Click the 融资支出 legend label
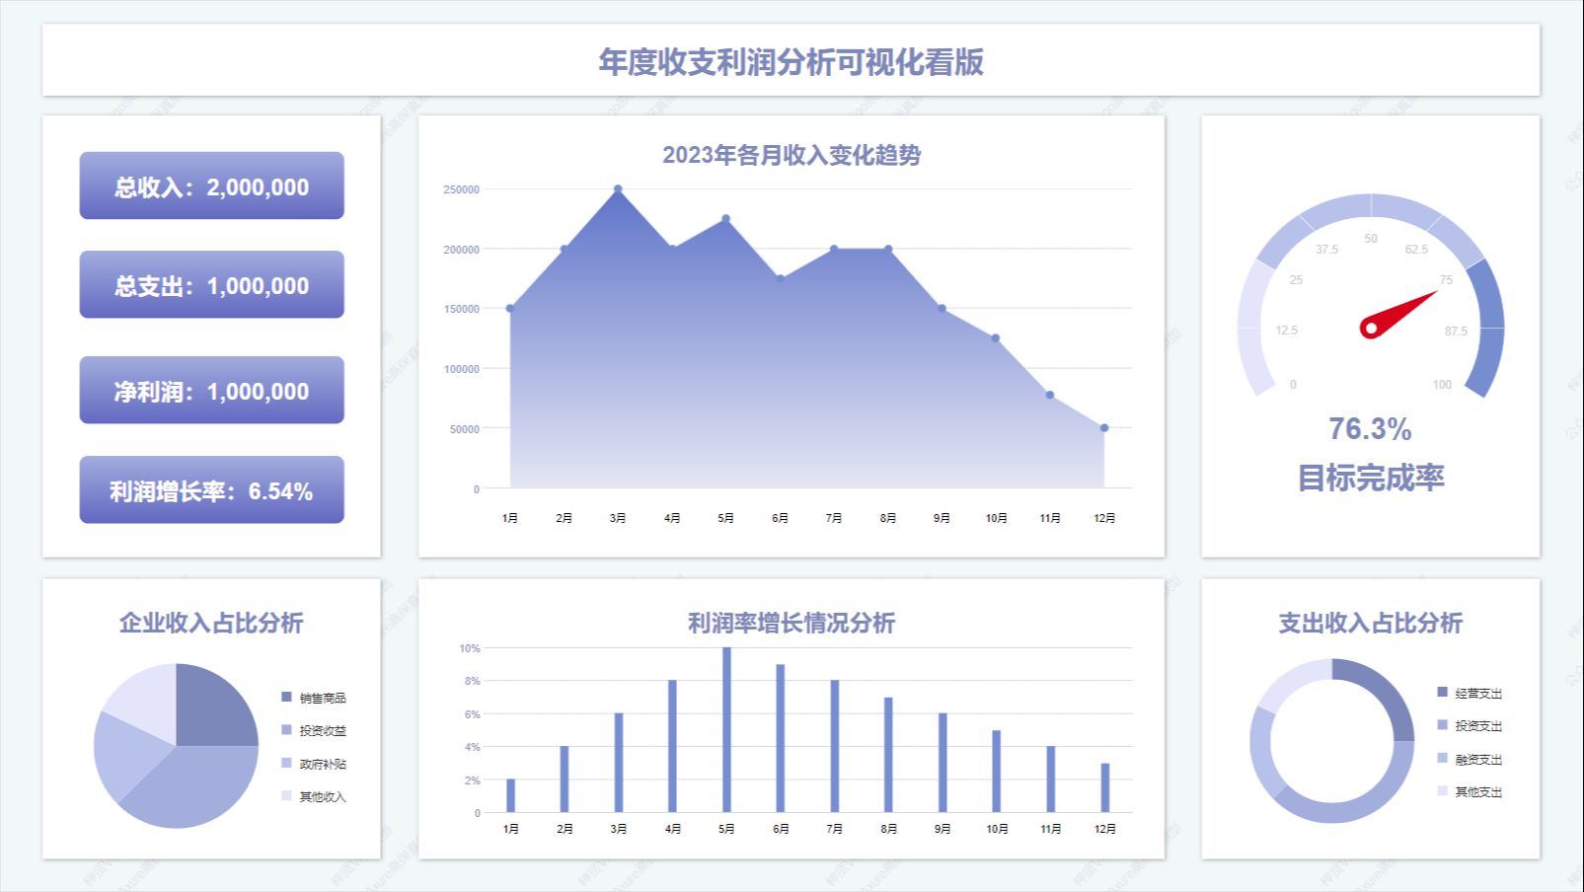1584x892 pixels. pos(1478,759)
